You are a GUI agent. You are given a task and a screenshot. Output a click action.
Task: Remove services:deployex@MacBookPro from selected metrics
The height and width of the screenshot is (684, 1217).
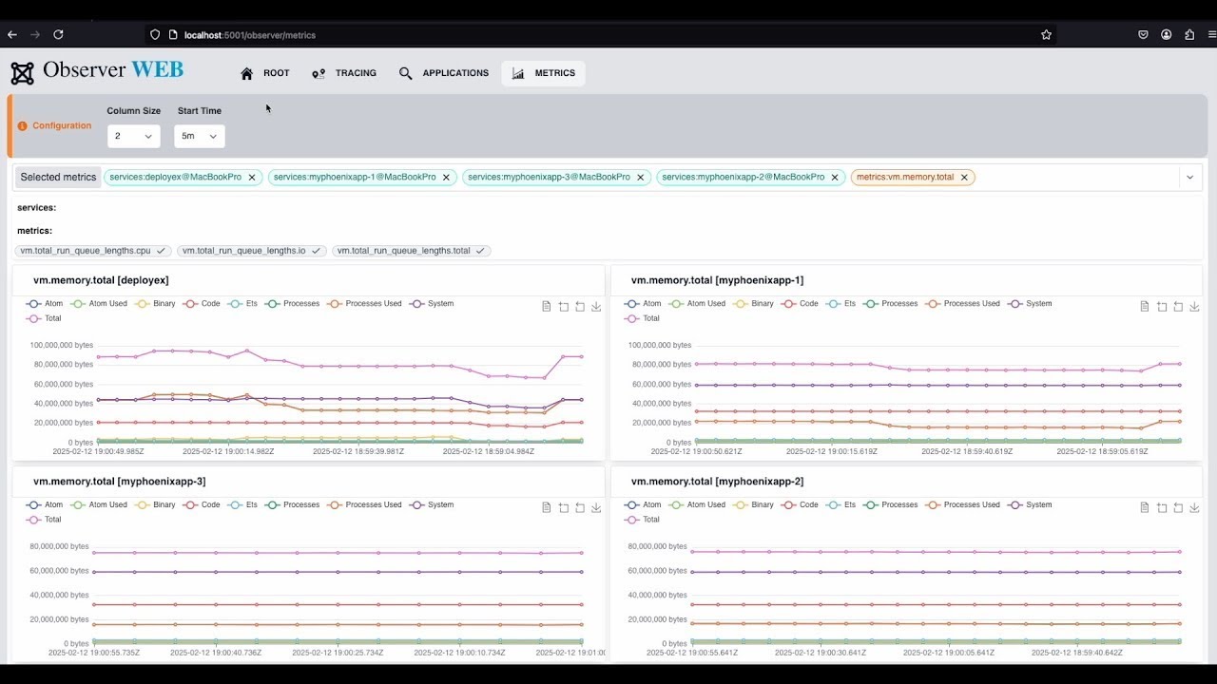coord(252,178)
